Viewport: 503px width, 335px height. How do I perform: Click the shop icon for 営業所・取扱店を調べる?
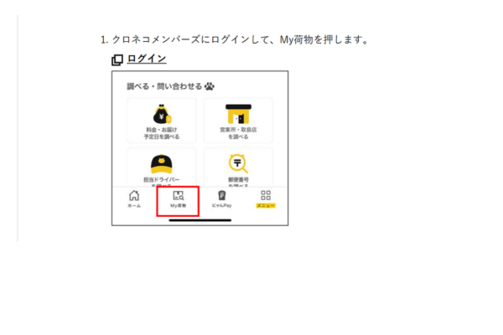(238, 114)
